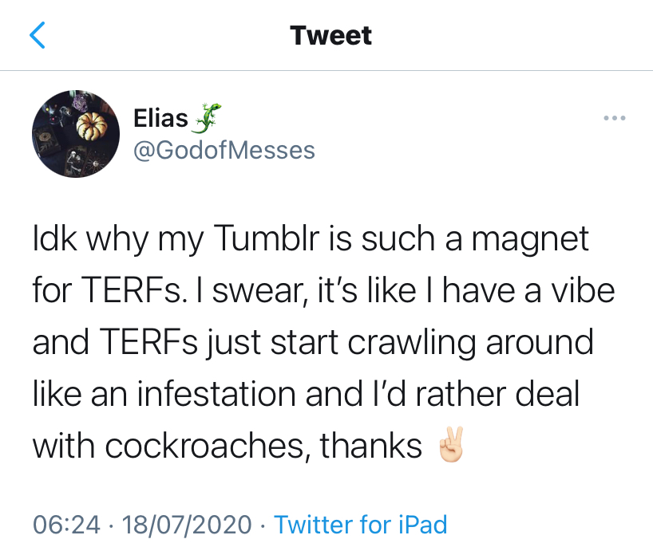This screenshot has height=547, width=653.
Task: Click the word thanks before the emoji
Action: pos(370,447)
